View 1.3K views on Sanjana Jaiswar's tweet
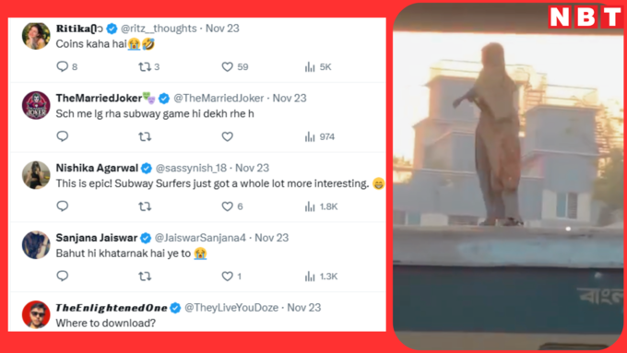 point(321,277)
